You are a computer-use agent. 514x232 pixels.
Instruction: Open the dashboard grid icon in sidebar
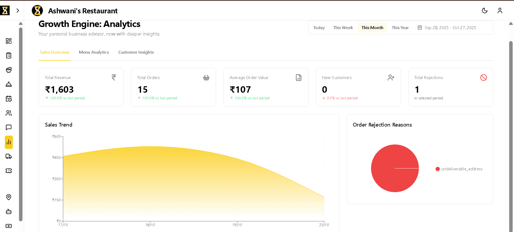click(9, 41)
